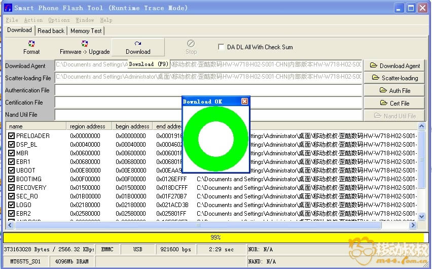Close the Download OK popup

point(244,102)
